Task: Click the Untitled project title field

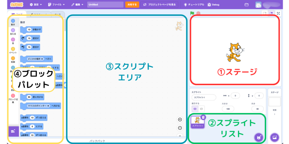Action: 105,4
